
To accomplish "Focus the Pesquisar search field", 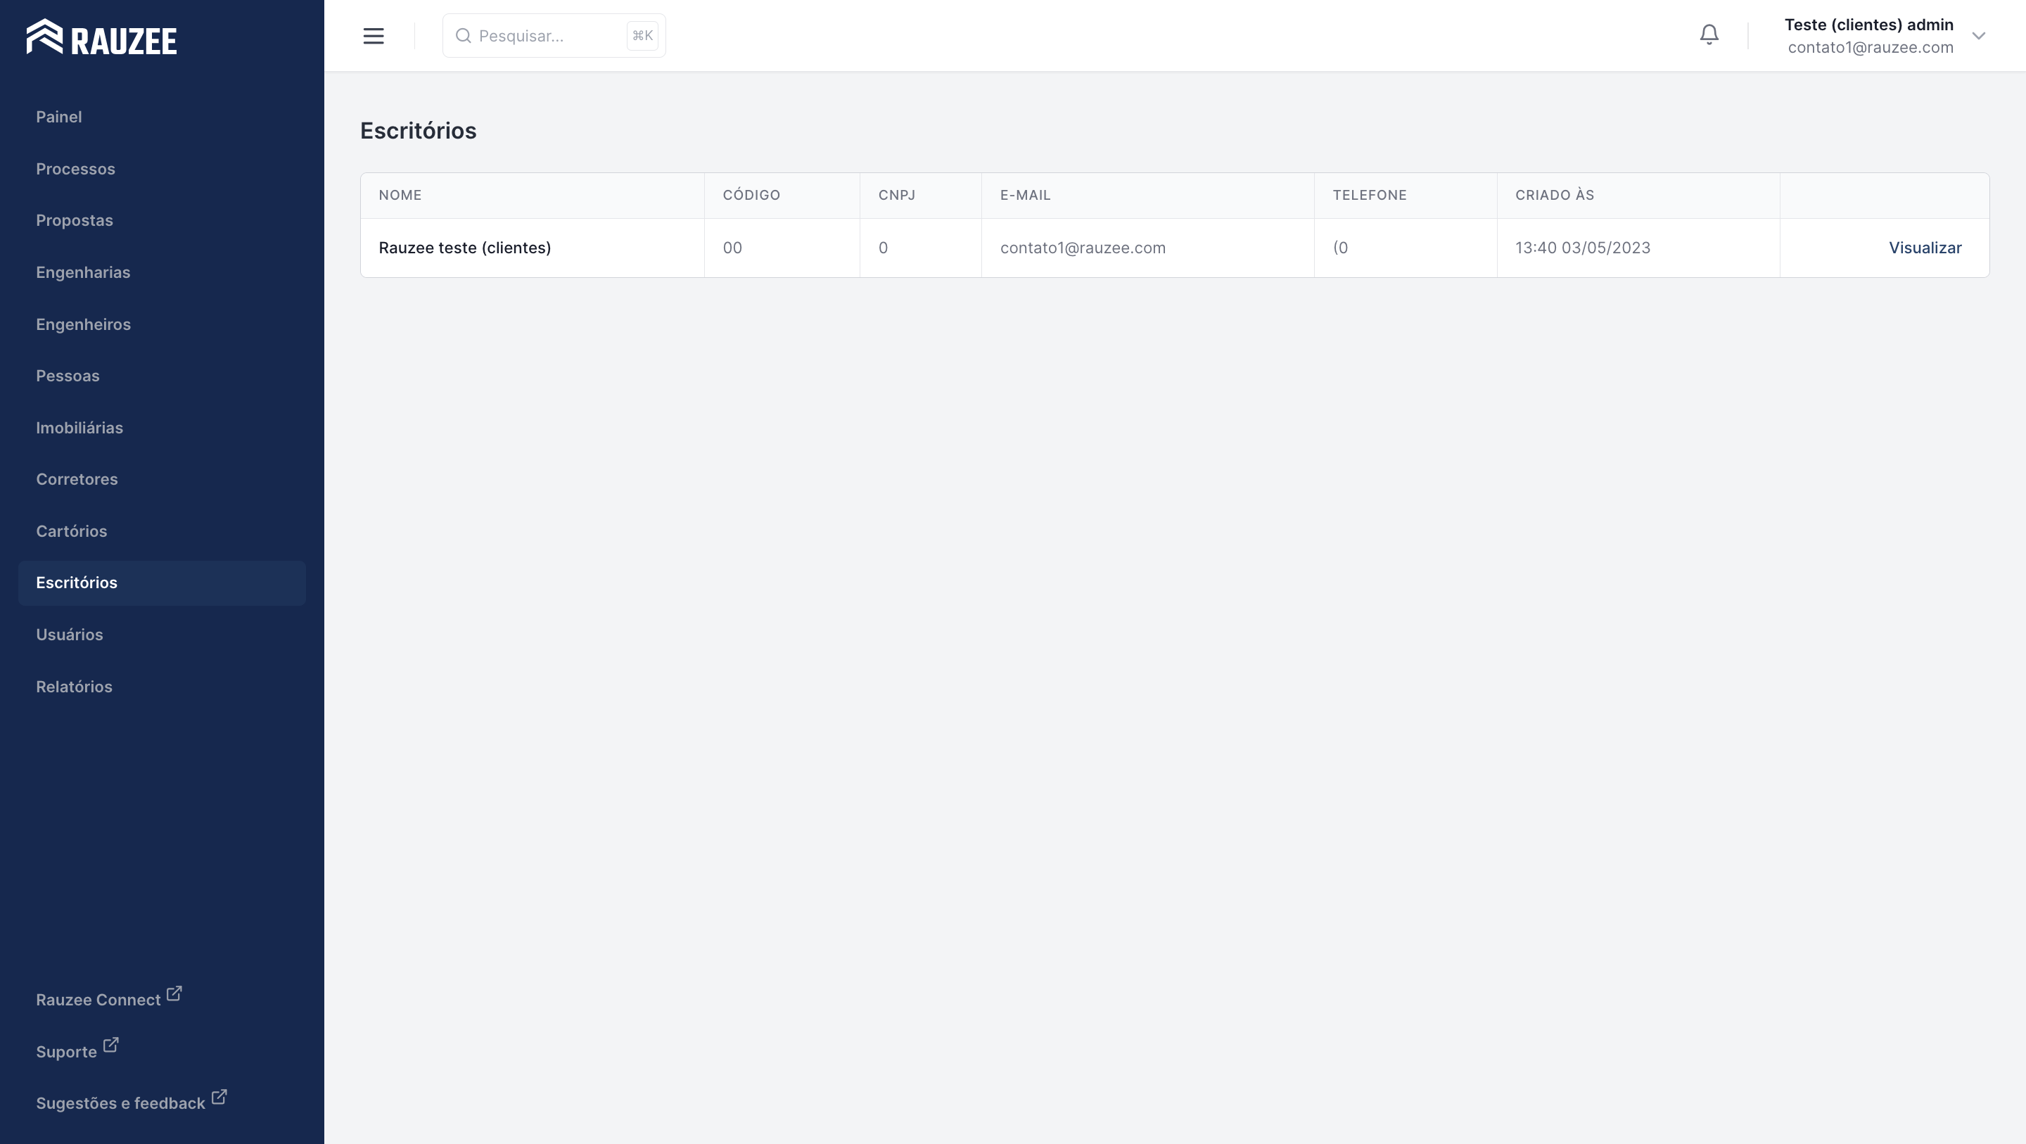I will point(554,36).
